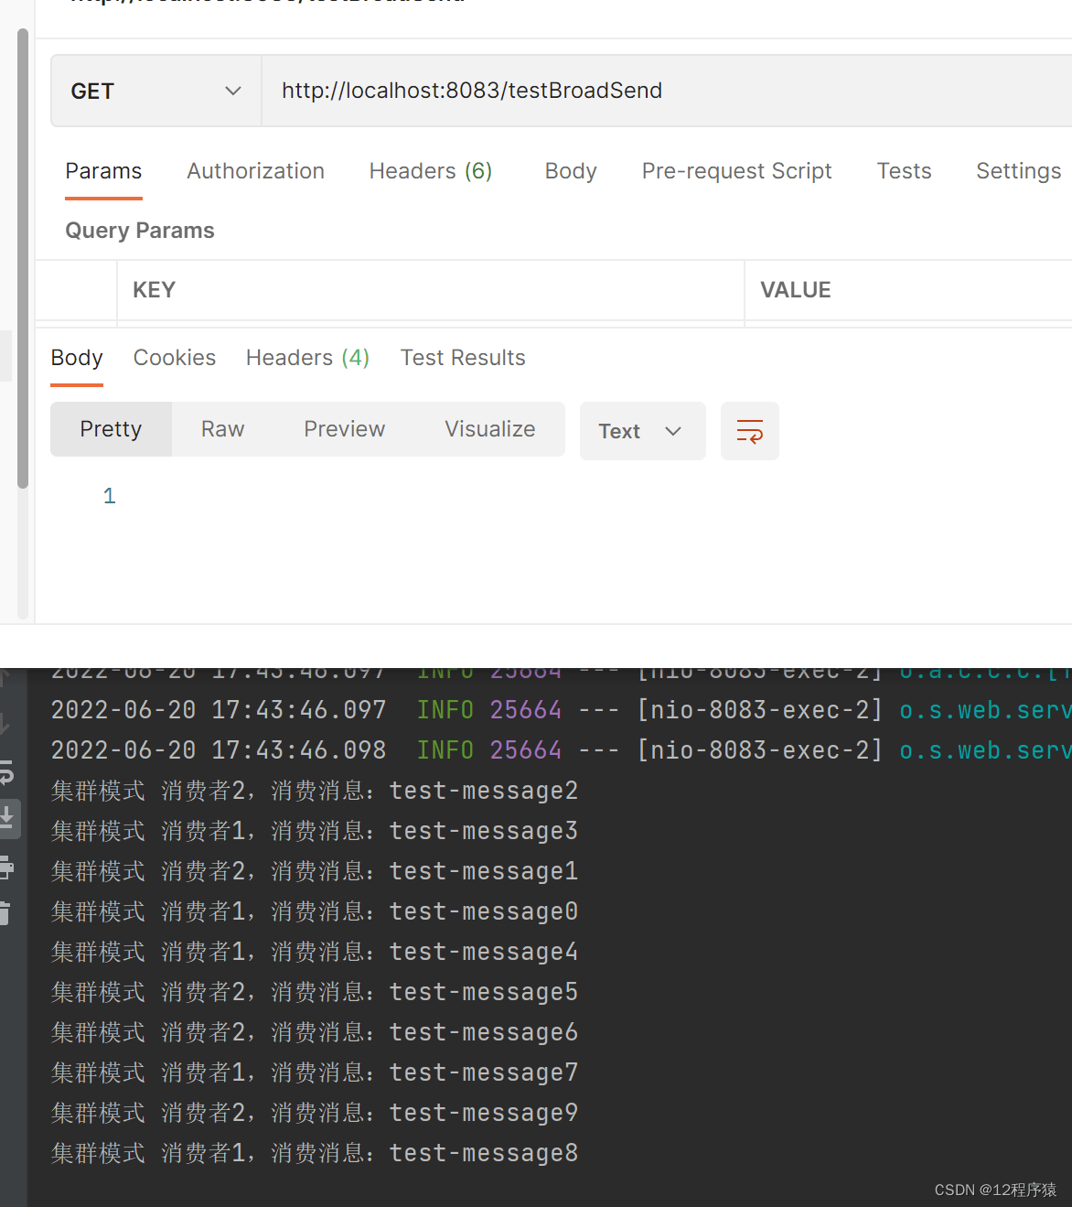Click the Postman sidebar vertical scrollbar

[23, 259]
